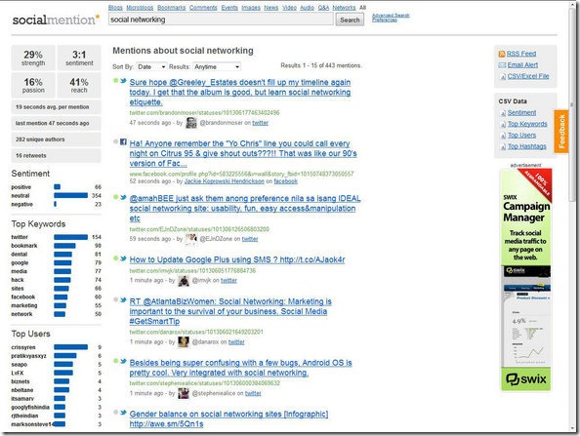Open the Advanced Search link
This screenshot has width=580, height=436.
pos(391,16)
